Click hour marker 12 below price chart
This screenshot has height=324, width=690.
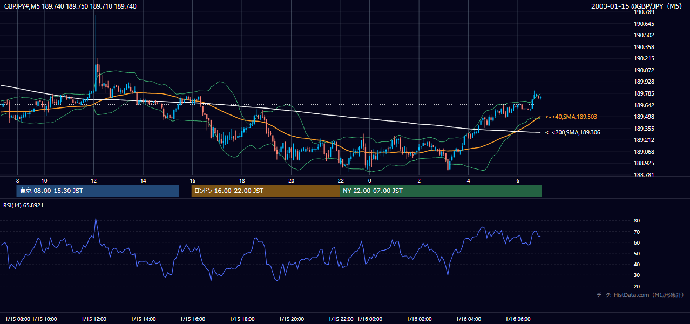point(94,180)
